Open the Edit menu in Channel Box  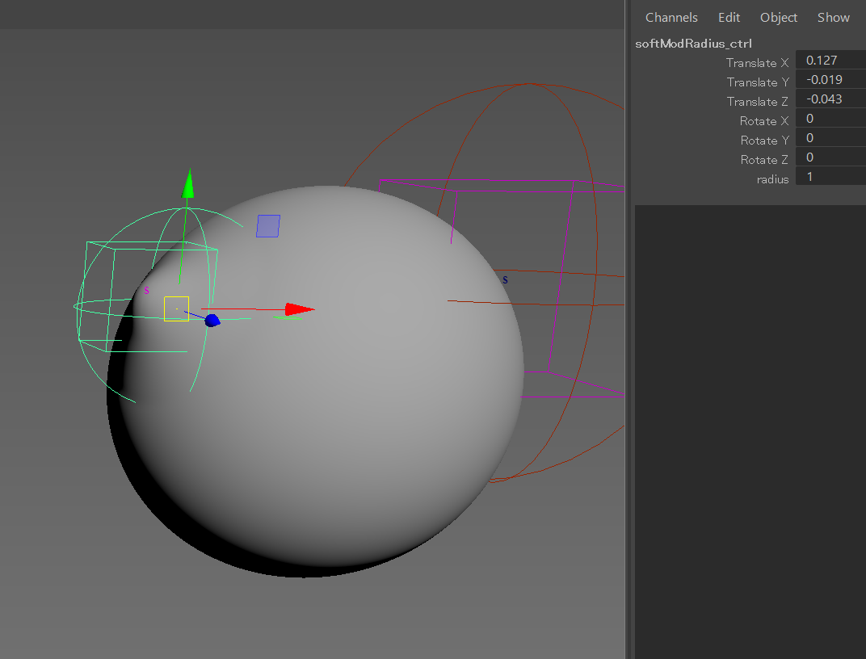tap(729, 18)
